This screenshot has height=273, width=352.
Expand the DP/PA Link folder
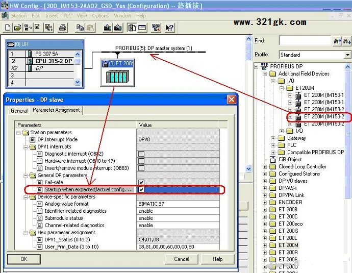265,195
